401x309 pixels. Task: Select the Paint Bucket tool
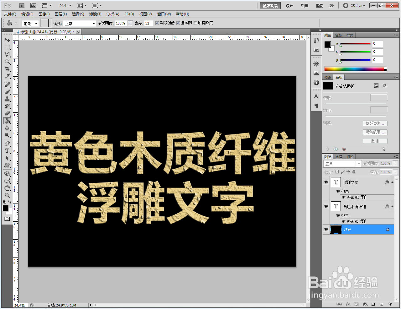7,121
